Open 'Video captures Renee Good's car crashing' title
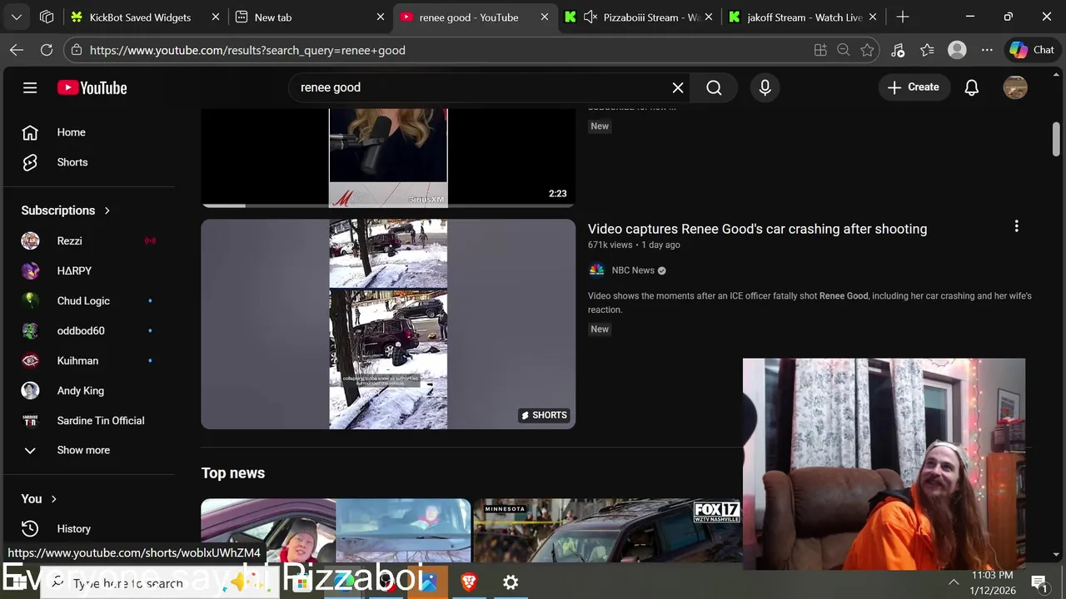1066x599 pixels. coord(757,229)
